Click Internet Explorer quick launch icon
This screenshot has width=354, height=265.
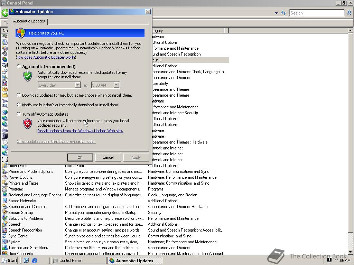pos(34,261)
